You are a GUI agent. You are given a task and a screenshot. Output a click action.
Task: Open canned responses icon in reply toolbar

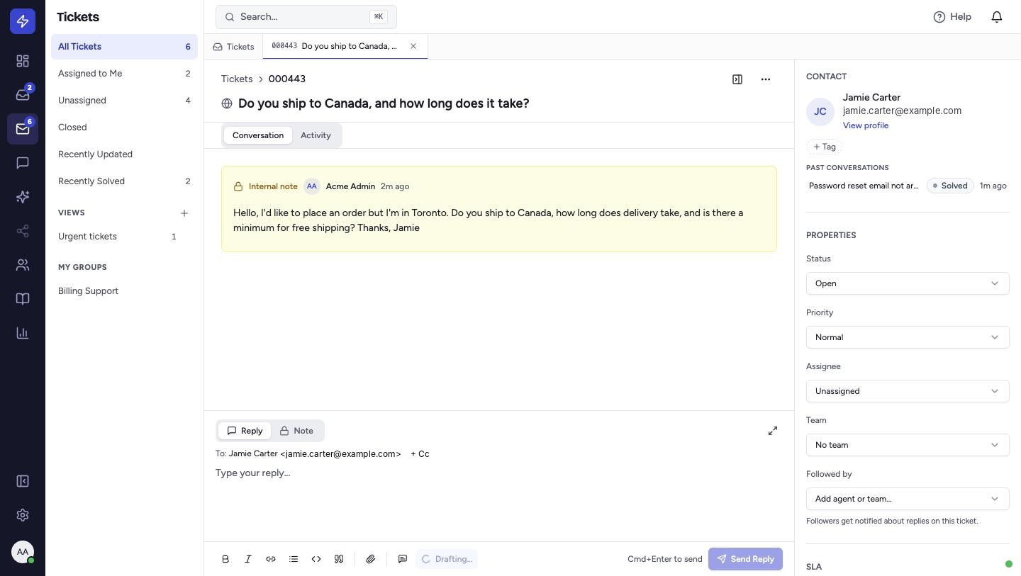click(403, 559)
